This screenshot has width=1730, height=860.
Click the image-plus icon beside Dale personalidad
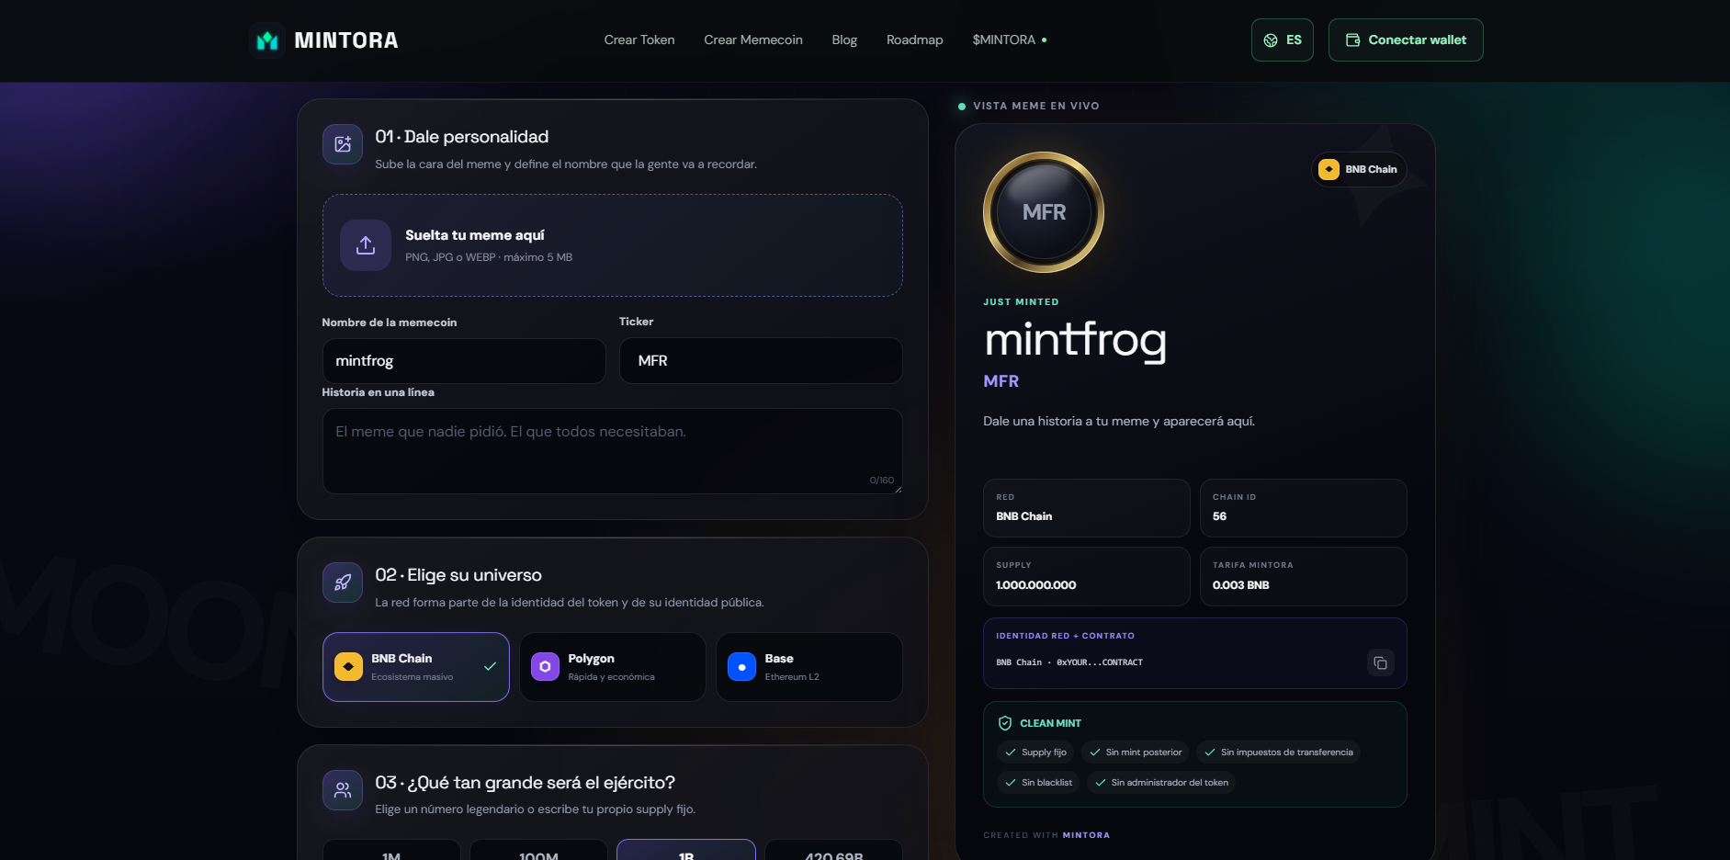click(x=343, y=144)
